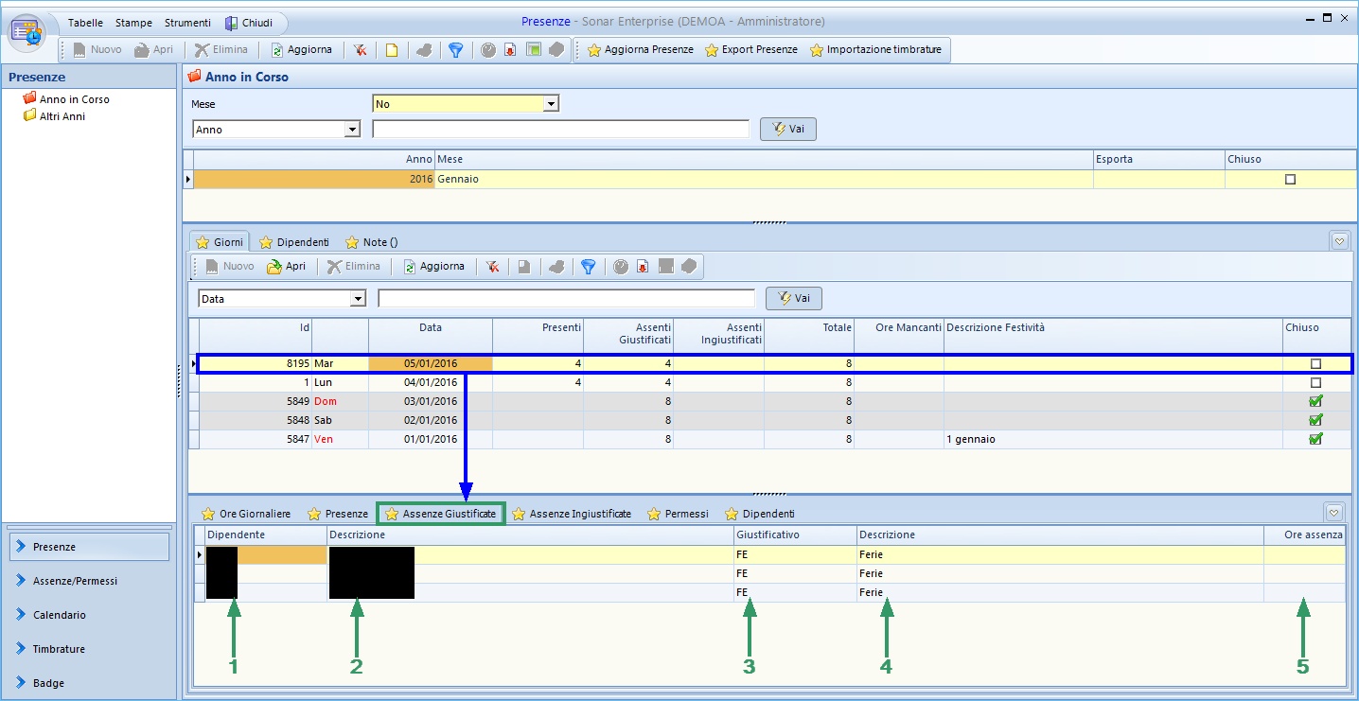The height and width of the screenshot is (701, 1359).
Task: Click the Sonar application orb button
Action: point(27,31)
